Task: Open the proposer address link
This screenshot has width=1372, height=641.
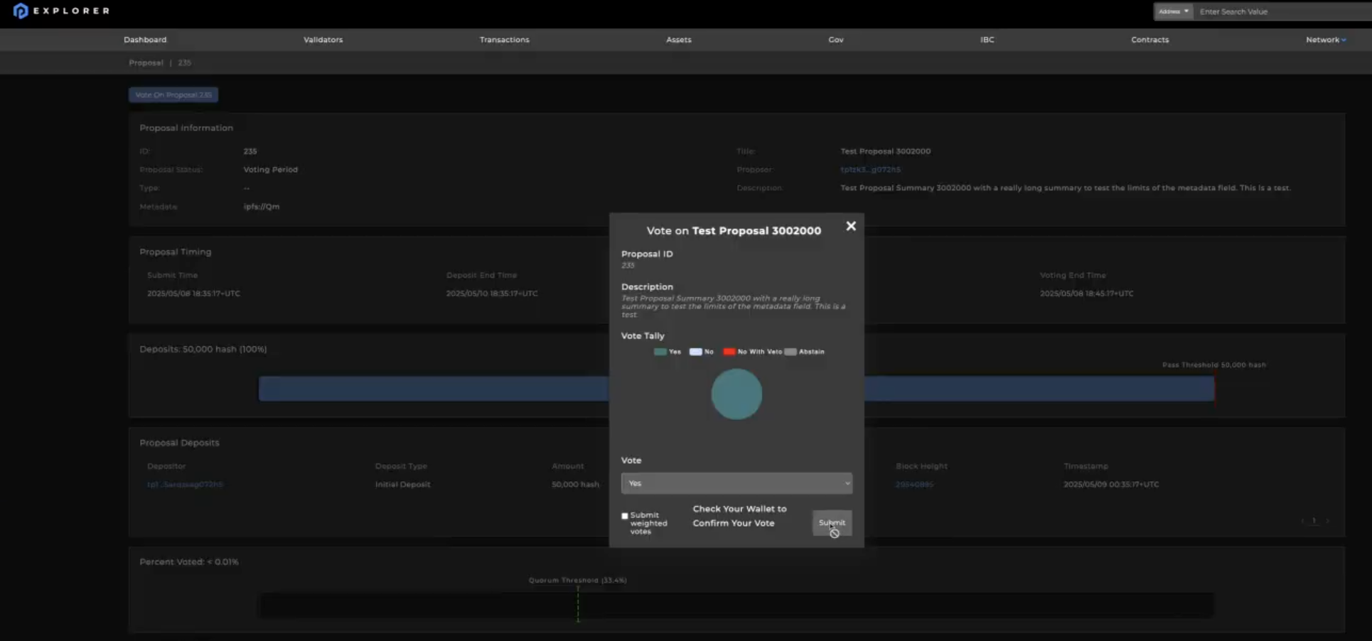Action: pyautogui.click(x=870, y=170)
